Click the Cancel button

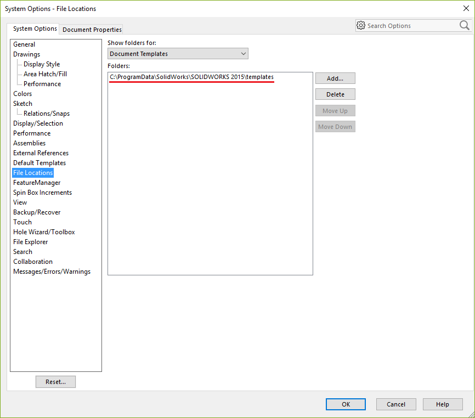click(396, 404)
